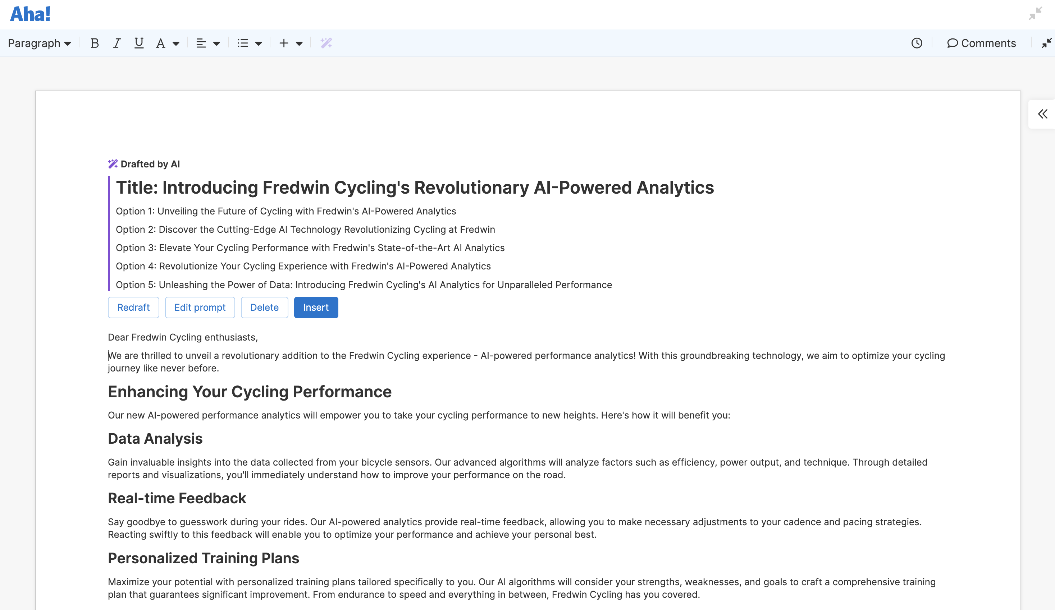The image size is (1055, 610).
Task: Click the Aha! logo
Action: pos(29,13)
